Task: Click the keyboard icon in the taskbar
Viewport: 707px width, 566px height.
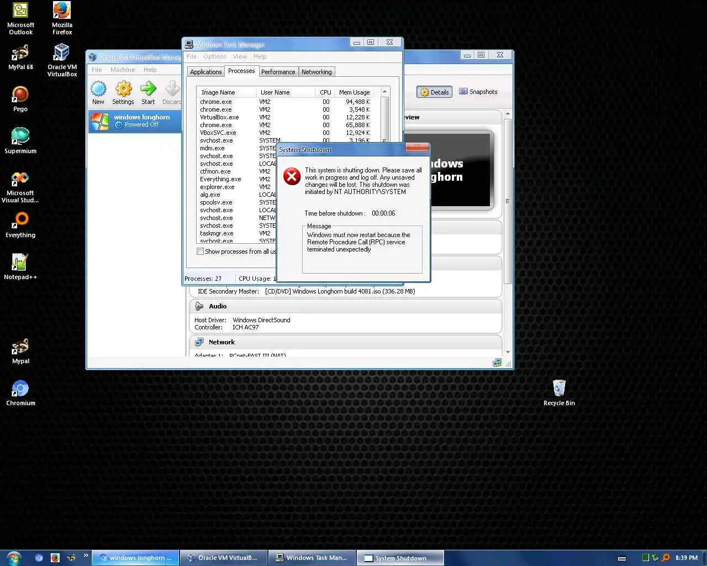Action: pyautogui.click(x=621, y=558)
